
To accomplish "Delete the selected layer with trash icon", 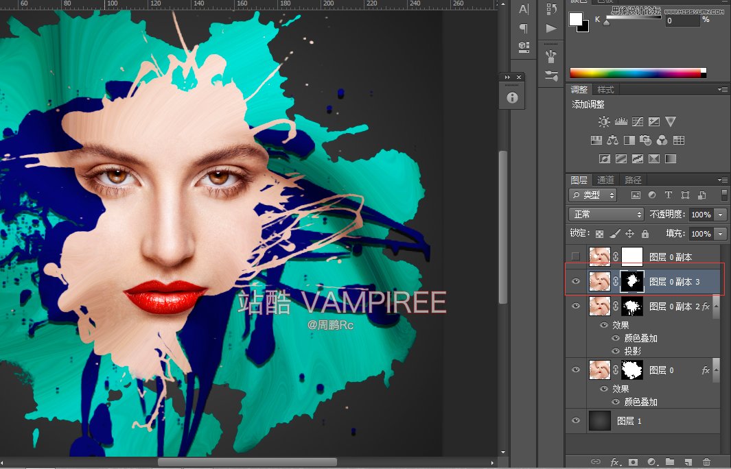I will [x=707, y=462].
